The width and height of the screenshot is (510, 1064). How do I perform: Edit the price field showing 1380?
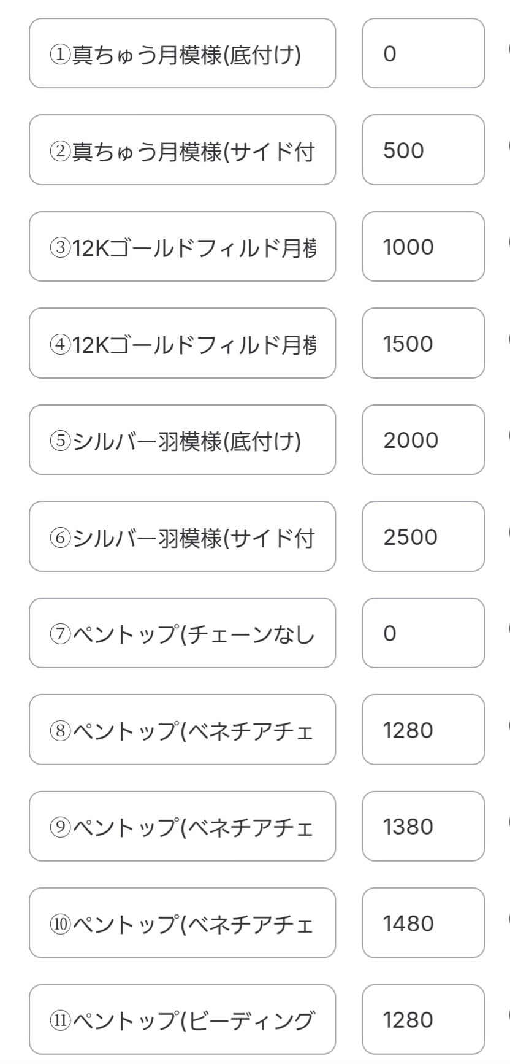[423, 827]
